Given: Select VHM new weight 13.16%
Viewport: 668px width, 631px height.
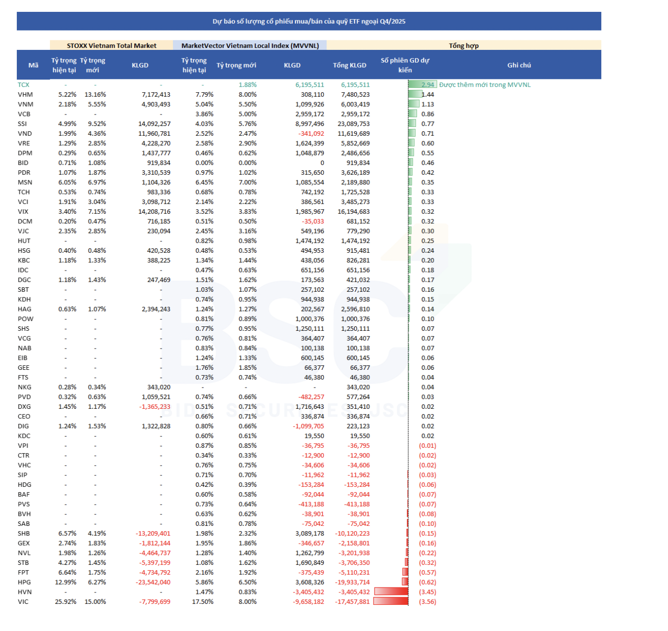Looking at the screenshot, I should [x=95, y=95].
